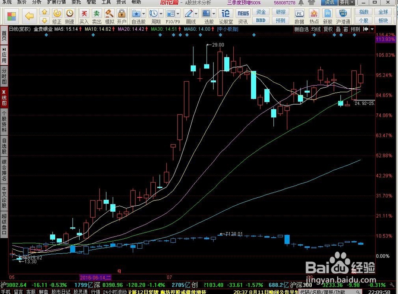
Task: Go back with the yellow left arrow
Action: [x=29, y=16]
